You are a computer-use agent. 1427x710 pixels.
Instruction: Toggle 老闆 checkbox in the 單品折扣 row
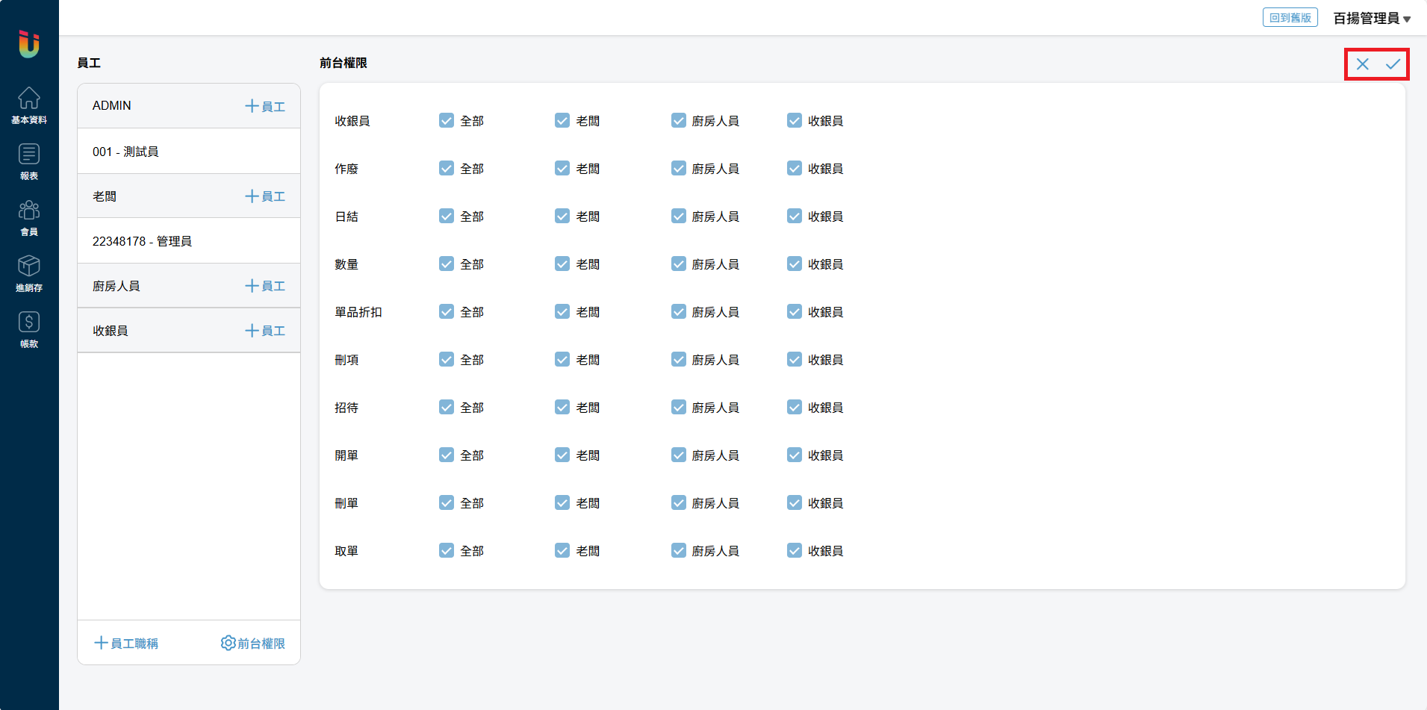[x=562, y=312]
